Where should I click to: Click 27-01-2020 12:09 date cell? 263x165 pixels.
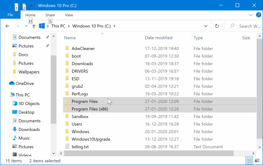click(162, 101)
